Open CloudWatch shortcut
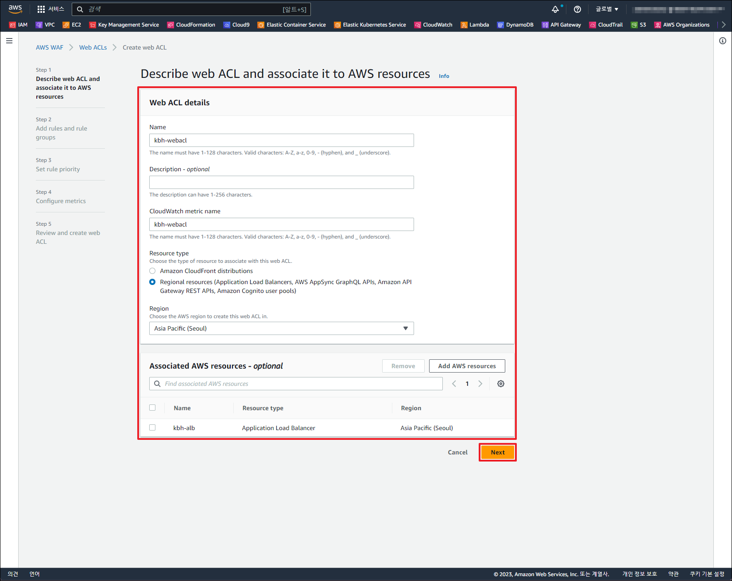The height and width of the screenshot is (581, 732). pos(433,25)
